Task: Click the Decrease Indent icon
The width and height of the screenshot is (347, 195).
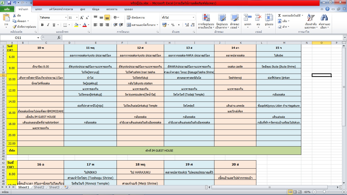Action: pyautogui.click(x=115, y=25)
